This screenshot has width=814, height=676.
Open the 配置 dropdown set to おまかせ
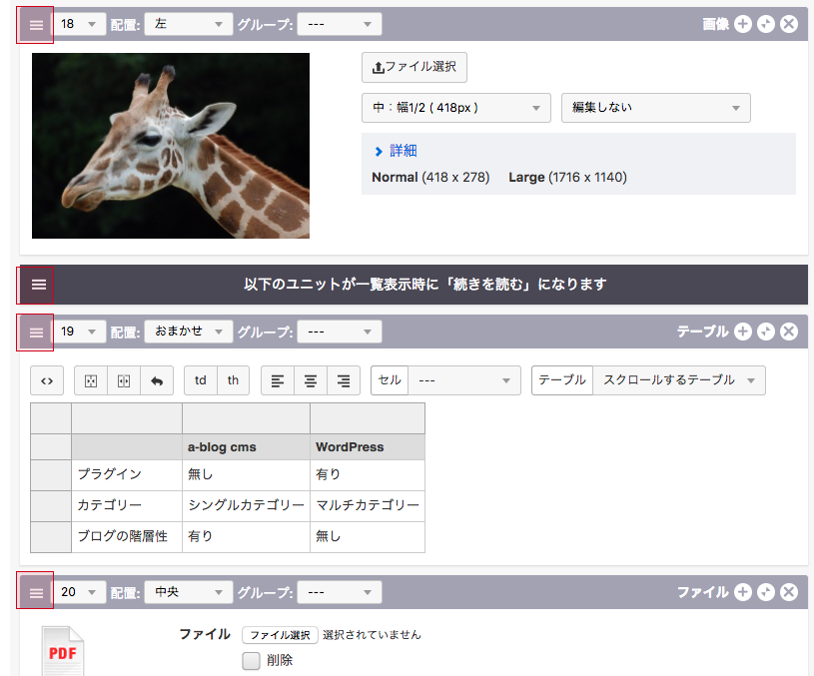click(x=189, y=332)
